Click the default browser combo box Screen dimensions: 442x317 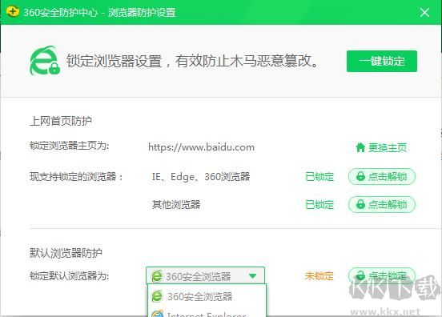[205, 275]
